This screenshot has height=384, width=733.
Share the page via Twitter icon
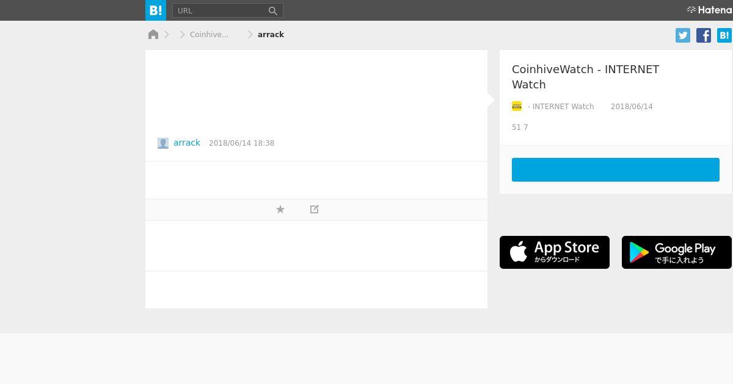click(x=683, y=35)
